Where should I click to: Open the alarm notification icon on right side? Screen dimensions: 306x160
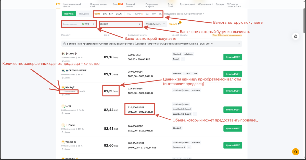coord(296,36)
